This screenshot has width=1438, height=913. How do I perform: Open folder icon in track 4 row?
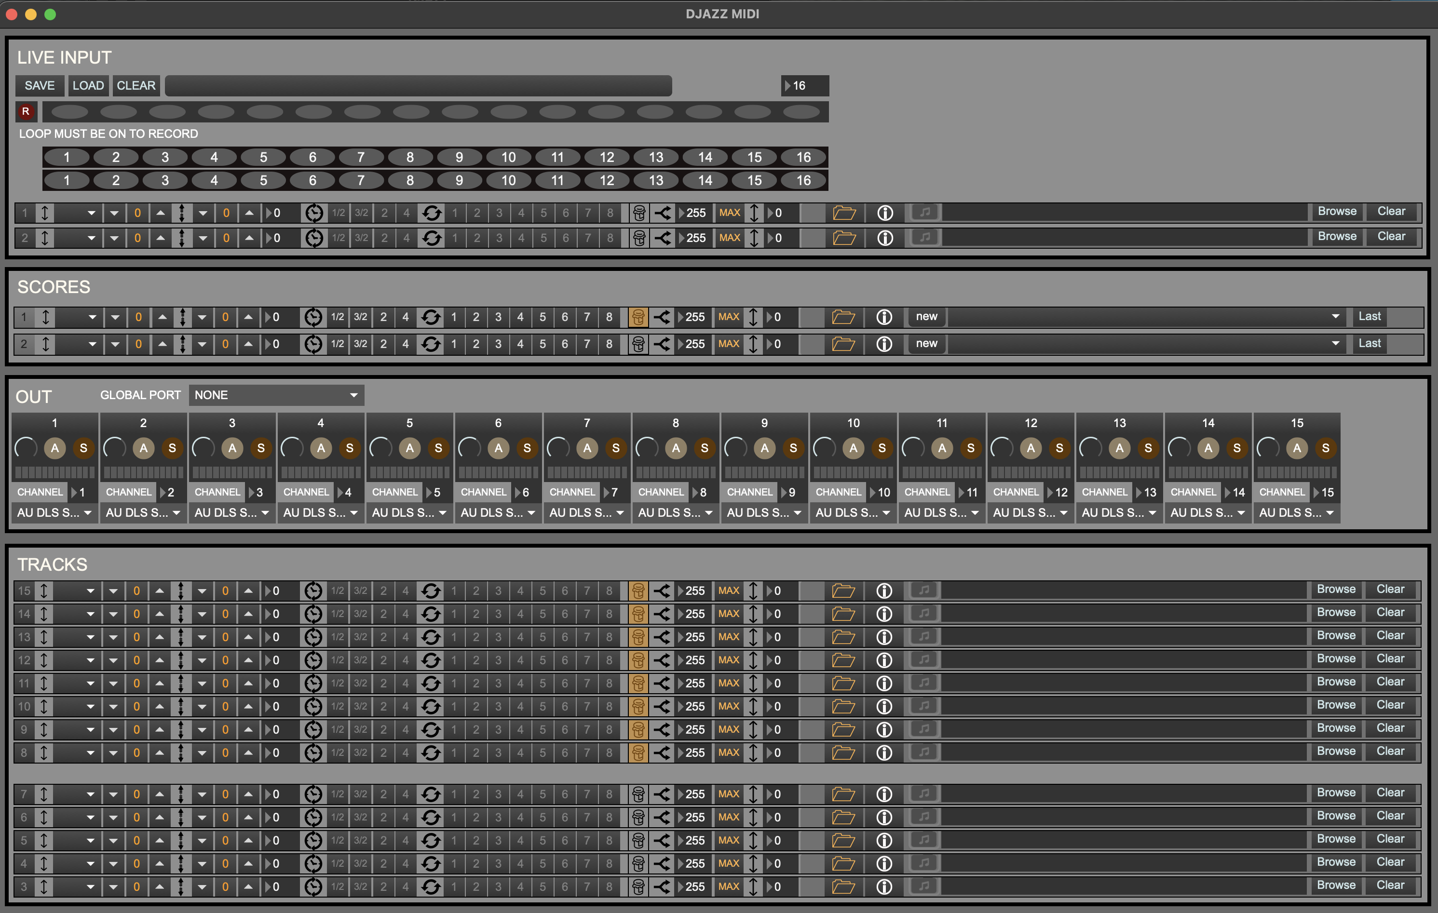coord(843,863)
